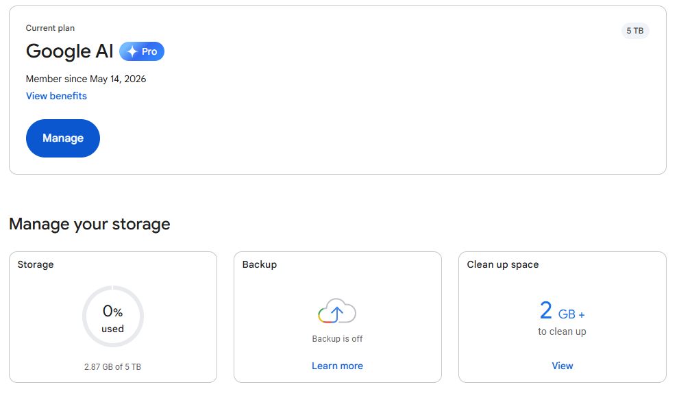The height and width of the screenshot is (402, 679).
Task: Click the Google AI plan title
Action: (69, 51)
